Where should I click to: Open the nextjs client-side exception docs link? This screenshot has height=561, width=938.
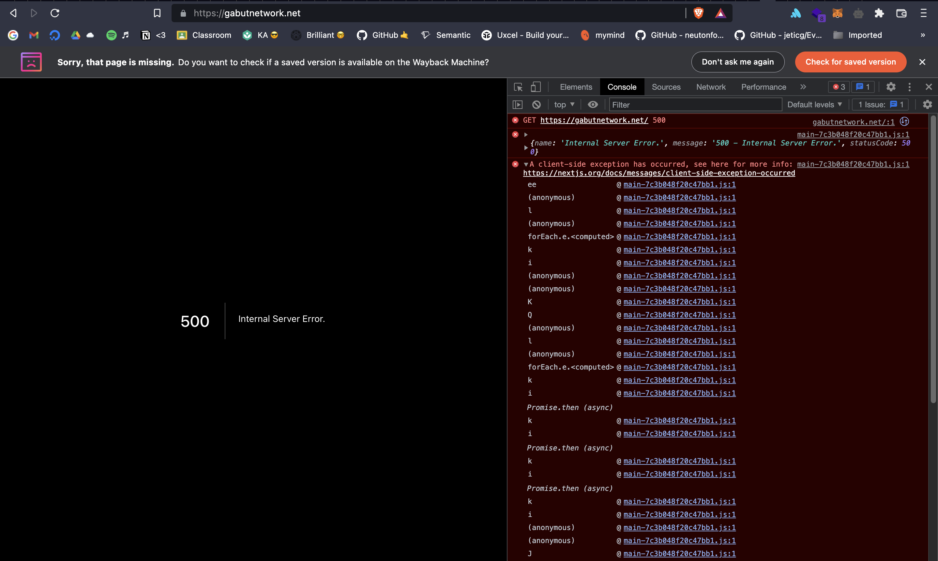click(658, 173)
